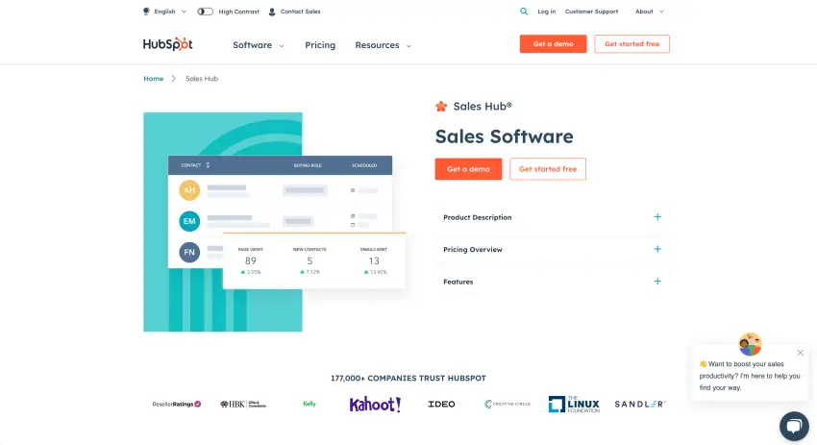
Task: Open Customer Support link
Action: (591, 12)
